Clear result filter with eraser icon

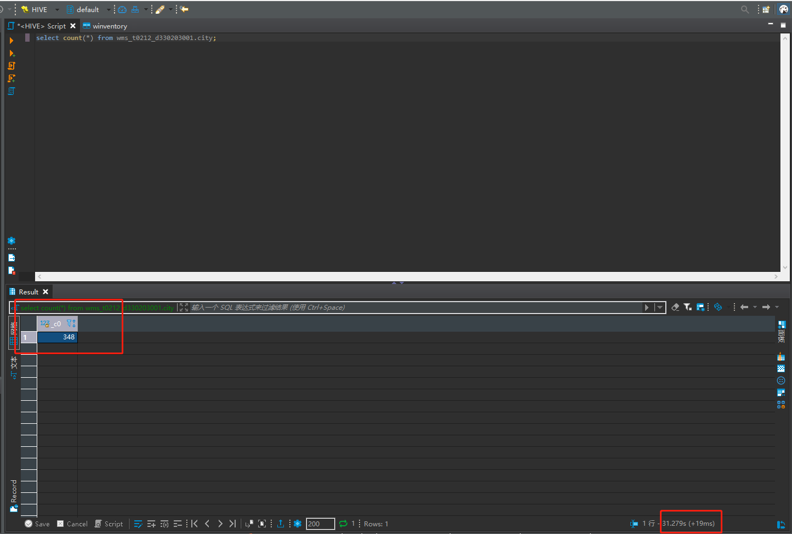click(675, 307)
